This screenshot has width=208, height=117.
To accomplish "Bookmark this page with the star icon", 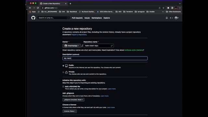I will click(163, 8).
